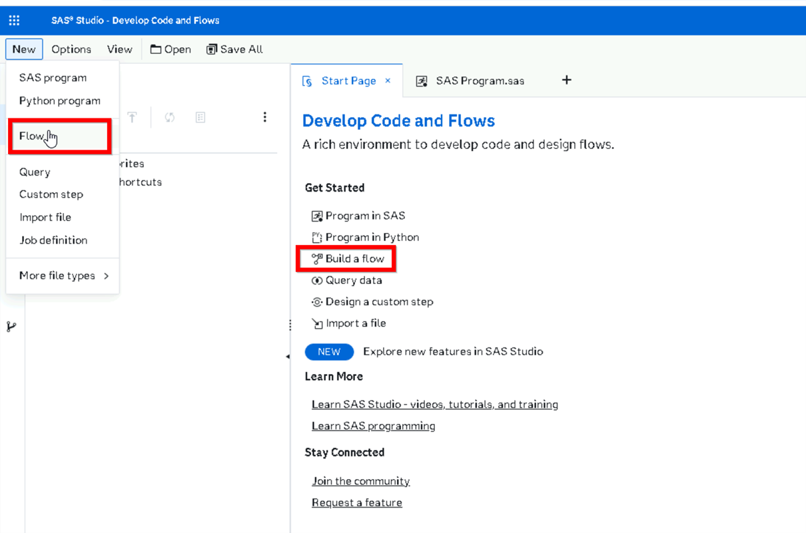
Task: Open the applications grid menu icon
Action: (14, 21)
